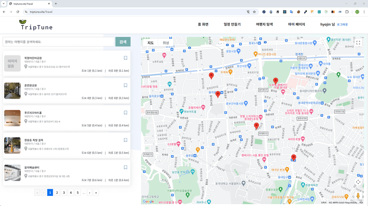This screenshot has height=206, width=368.
Task: Open 일정 만들기 menu item
Action: (x=232, y=24)
